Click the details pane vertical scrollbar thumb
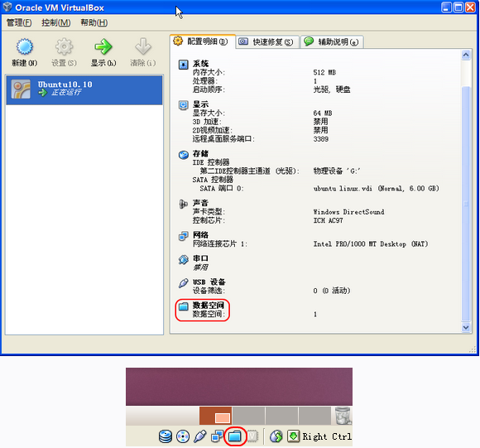The image size is (480, 448). (466, 204)
